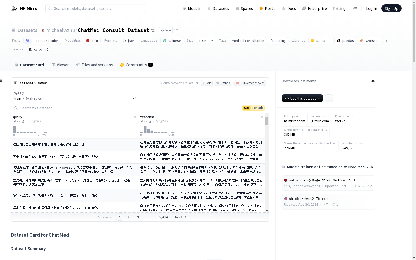This screenshot has width=416, height=260.
Task: Sort the query column with its arrows
Action: coord(135,117)
